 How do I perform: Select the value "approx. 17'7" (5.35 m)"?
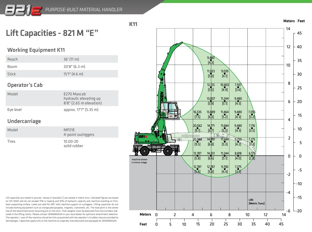[x=81, y=110]
